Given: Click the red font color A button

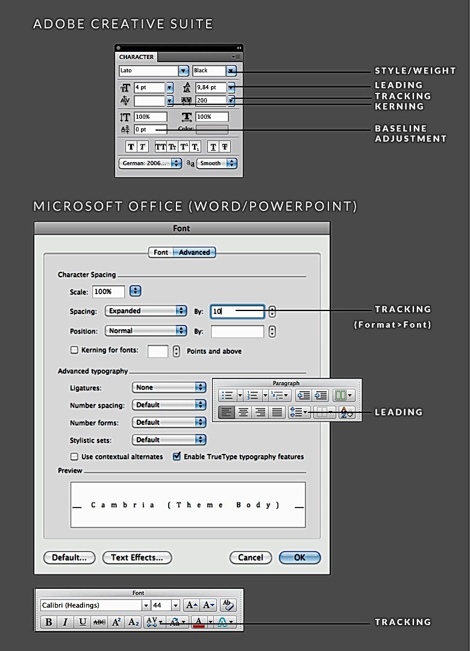Looking at the screenshot, I should coord(199,622).
